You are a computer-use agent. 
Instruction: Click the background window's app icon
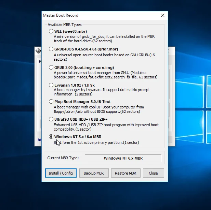point(38,51)
